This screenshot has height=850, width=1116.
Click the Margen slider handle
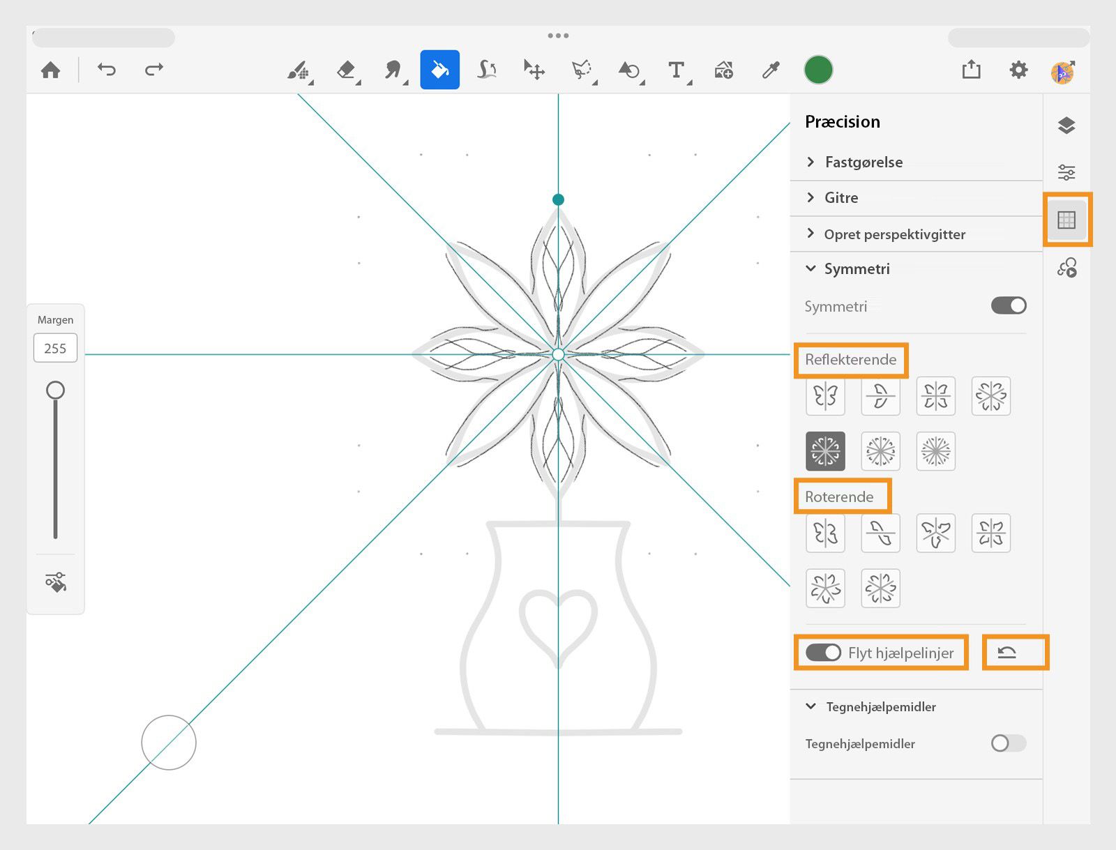coord(55,390)
